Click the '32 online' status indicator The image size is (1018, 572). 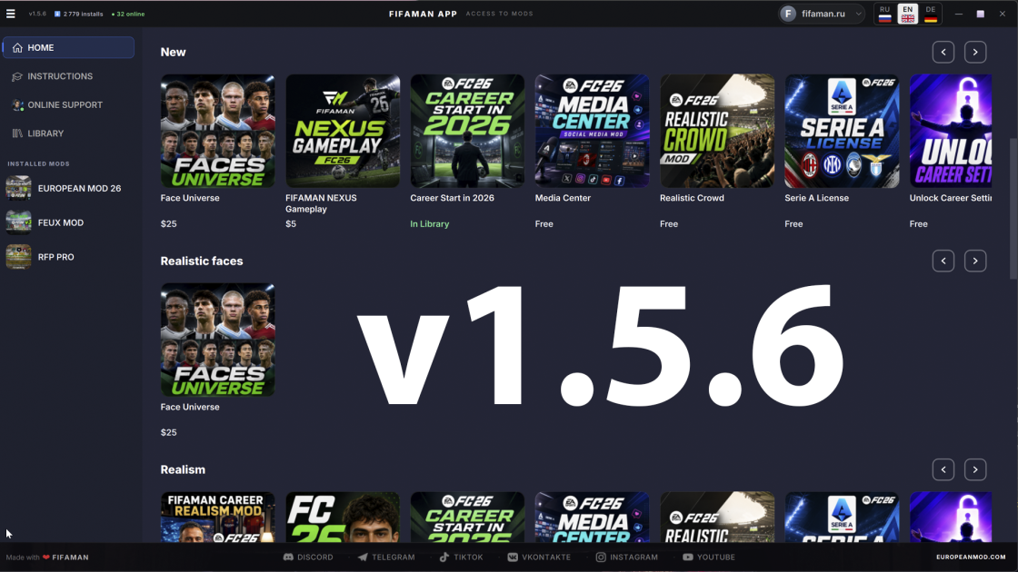[128, 14]
